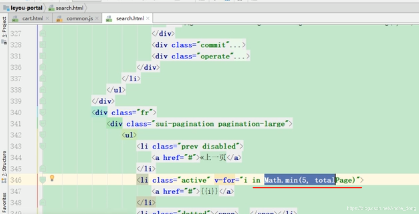
Task: Click the class="fr" div on line 340
Action: click(x=124, y=112)
